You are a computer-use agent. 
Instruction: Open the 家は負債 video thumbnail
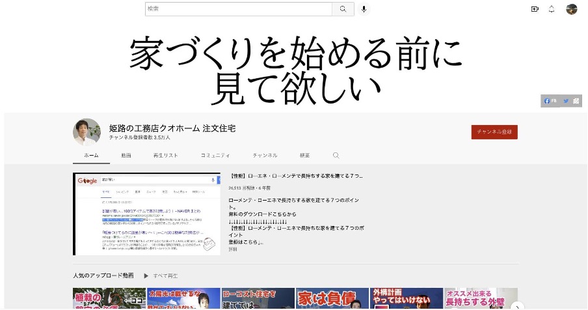(332, 298)
